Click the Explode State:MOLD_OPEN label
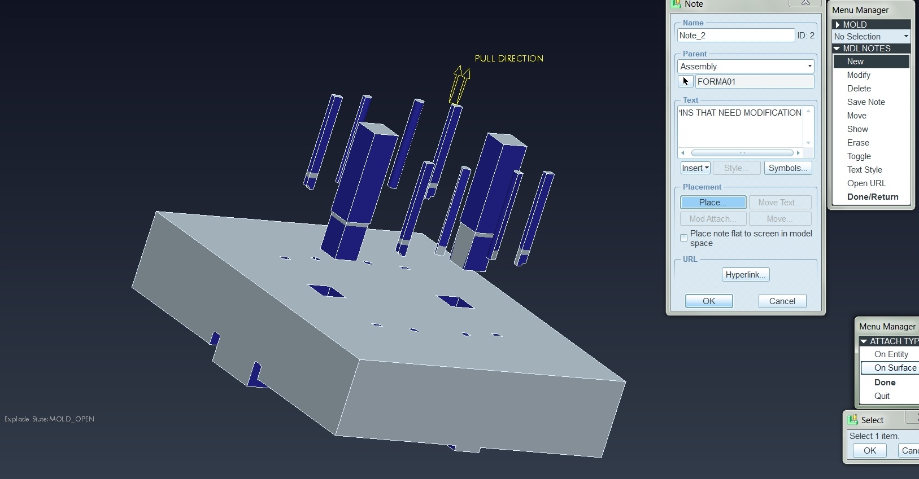Screen dimensions: 919x479 50,419
